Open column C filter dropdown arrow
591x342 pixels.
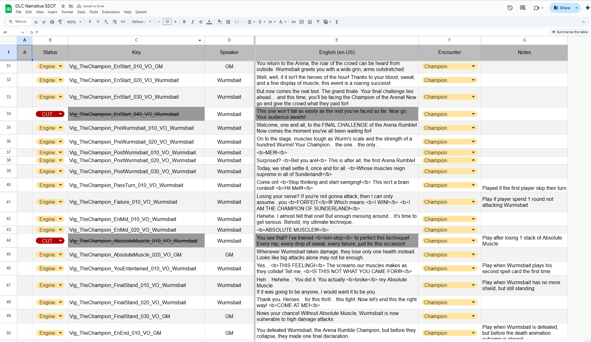coord(200,40)
